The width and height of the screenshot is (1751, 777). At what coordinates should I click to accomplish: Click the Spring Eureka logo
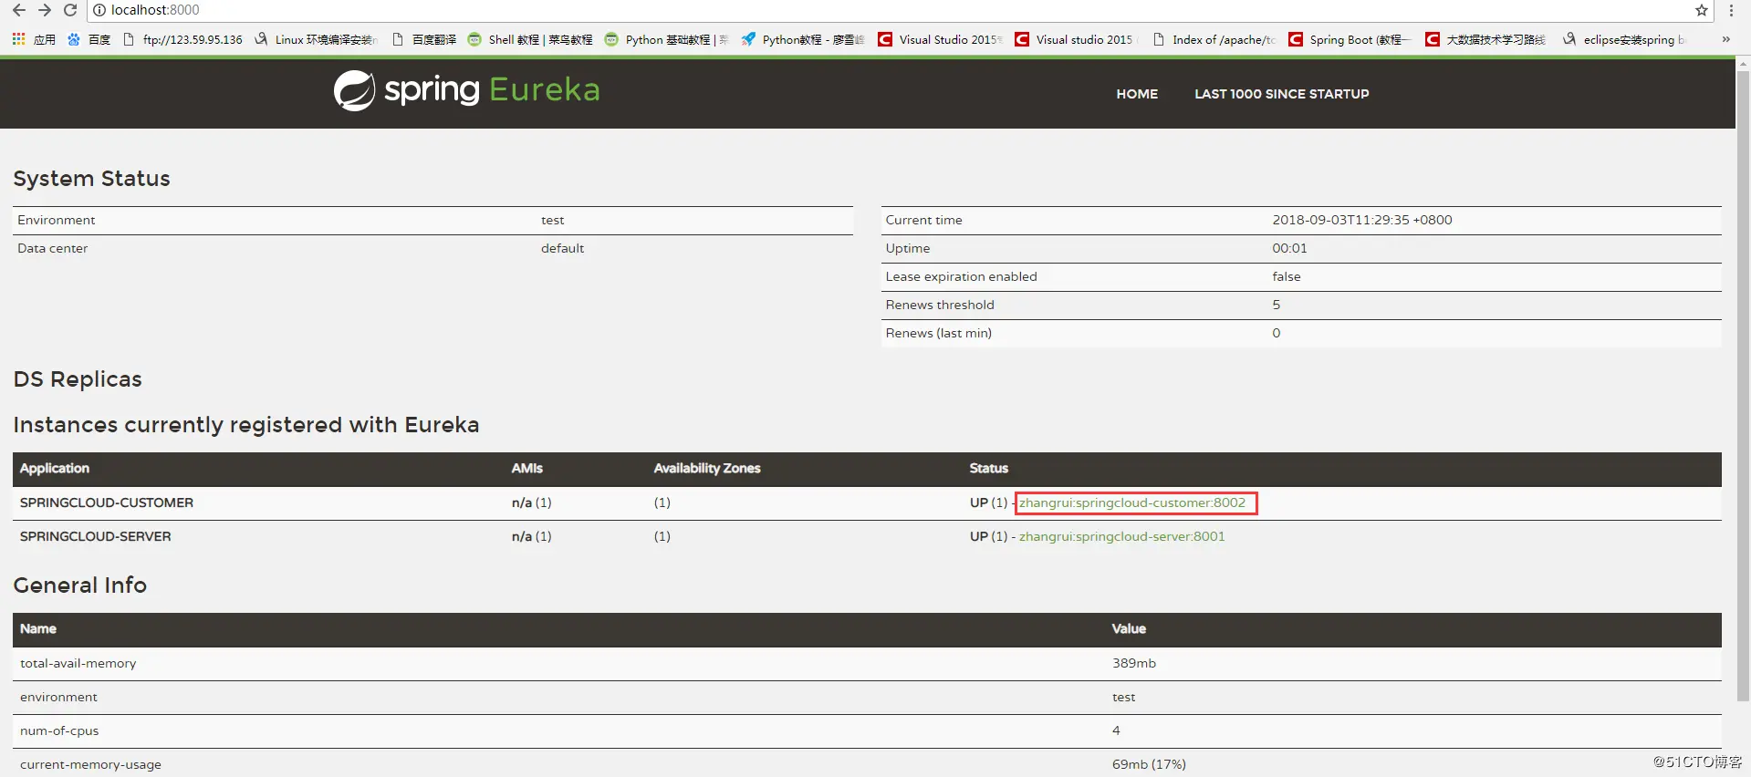coord(466,90)
